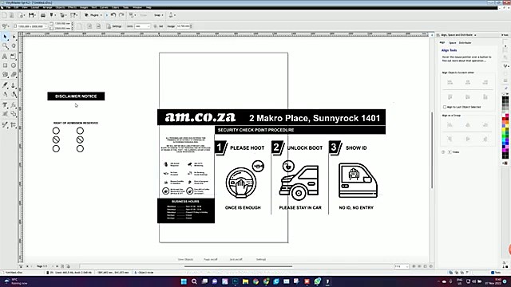Click the Undo arrow

pos(113,15)
